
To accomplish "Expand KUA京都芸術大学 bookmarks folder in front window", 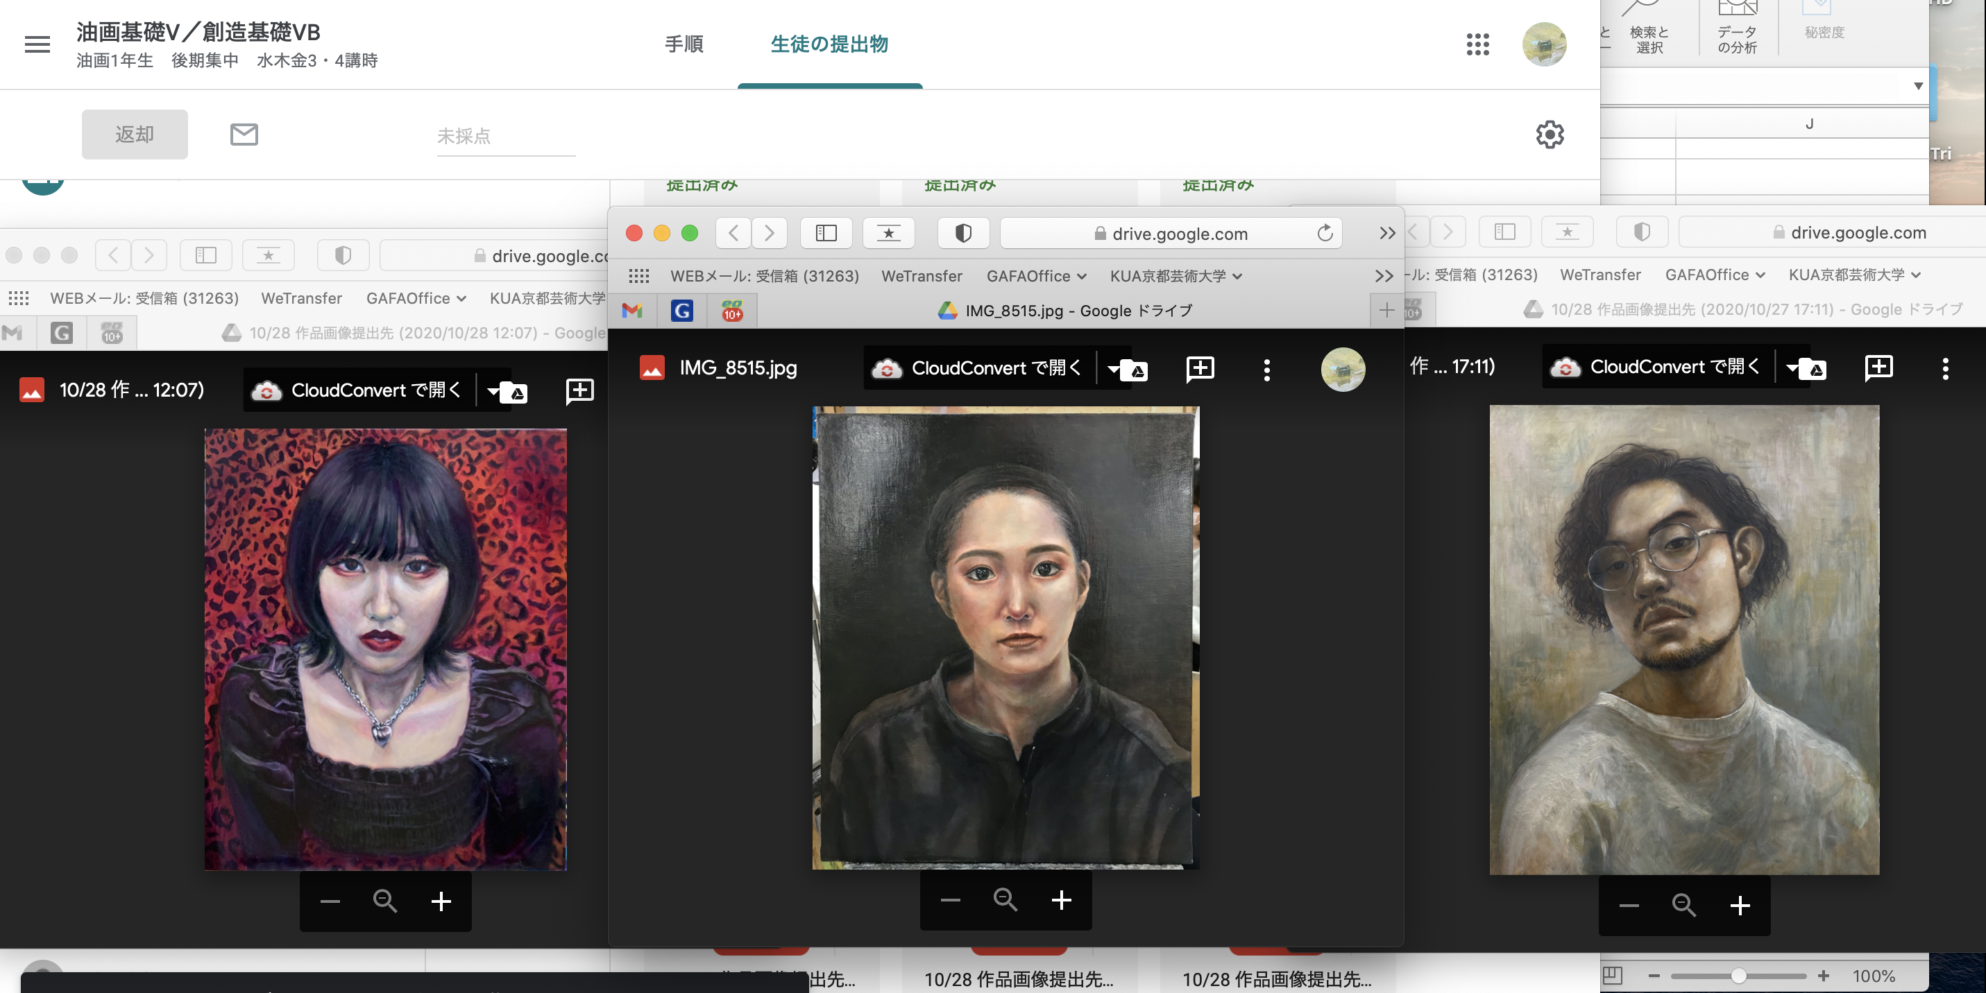I will pos(1175,276).
